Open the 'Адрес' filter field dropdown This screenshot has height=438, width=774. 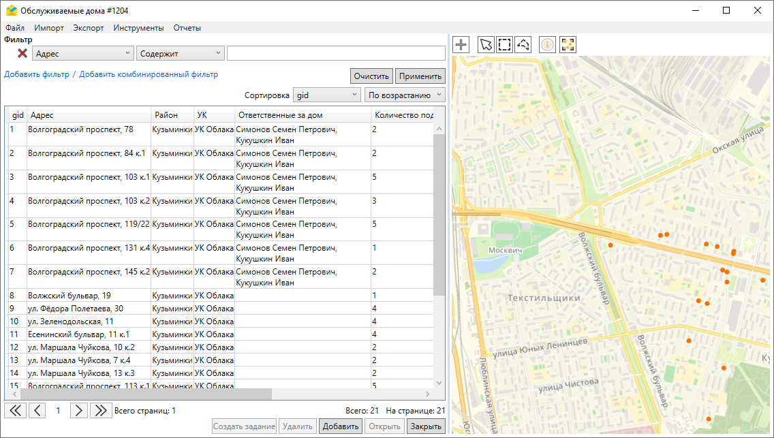83,53
